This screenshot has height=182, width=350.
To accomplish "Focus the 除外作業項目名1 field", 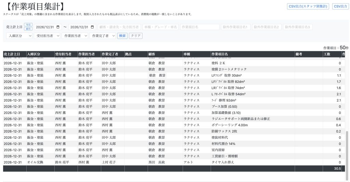I will [236, 27].
